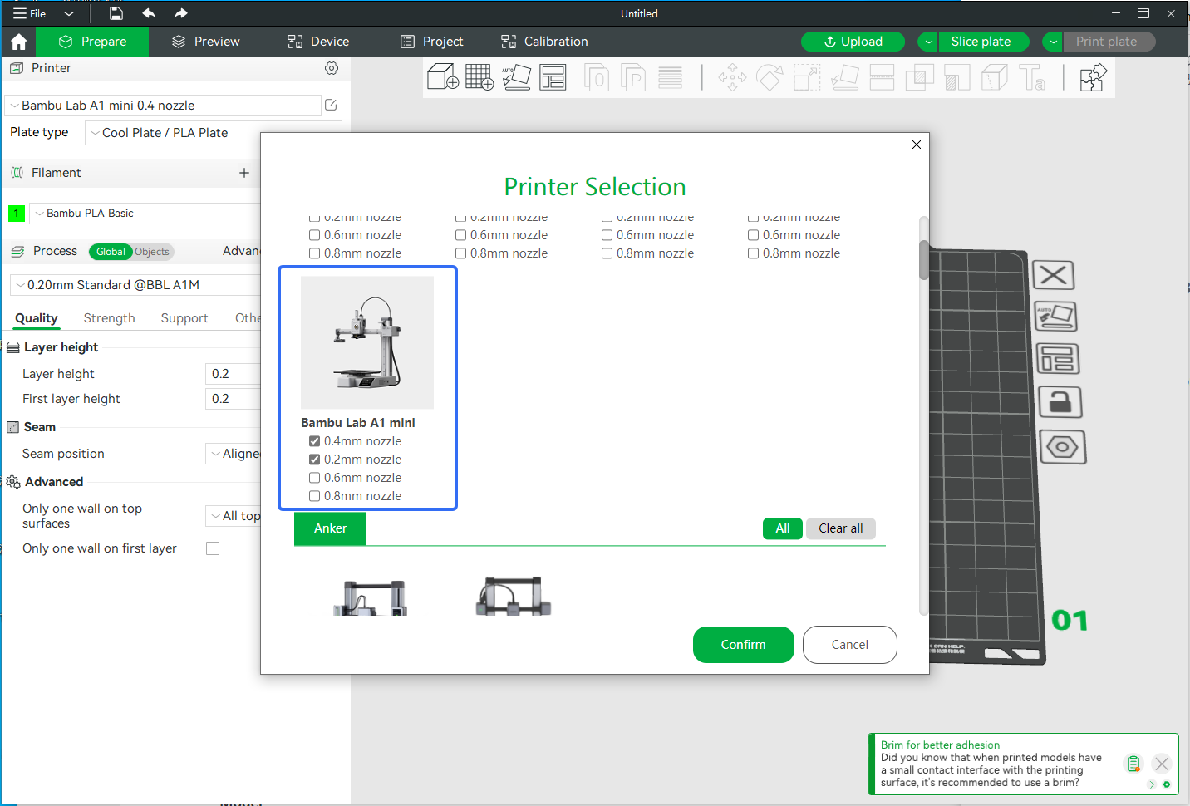Open plate settings hexagon icon
The width and height of the screenshot is (1190, 806).
pyautogui.click(x=1063, y=448)
